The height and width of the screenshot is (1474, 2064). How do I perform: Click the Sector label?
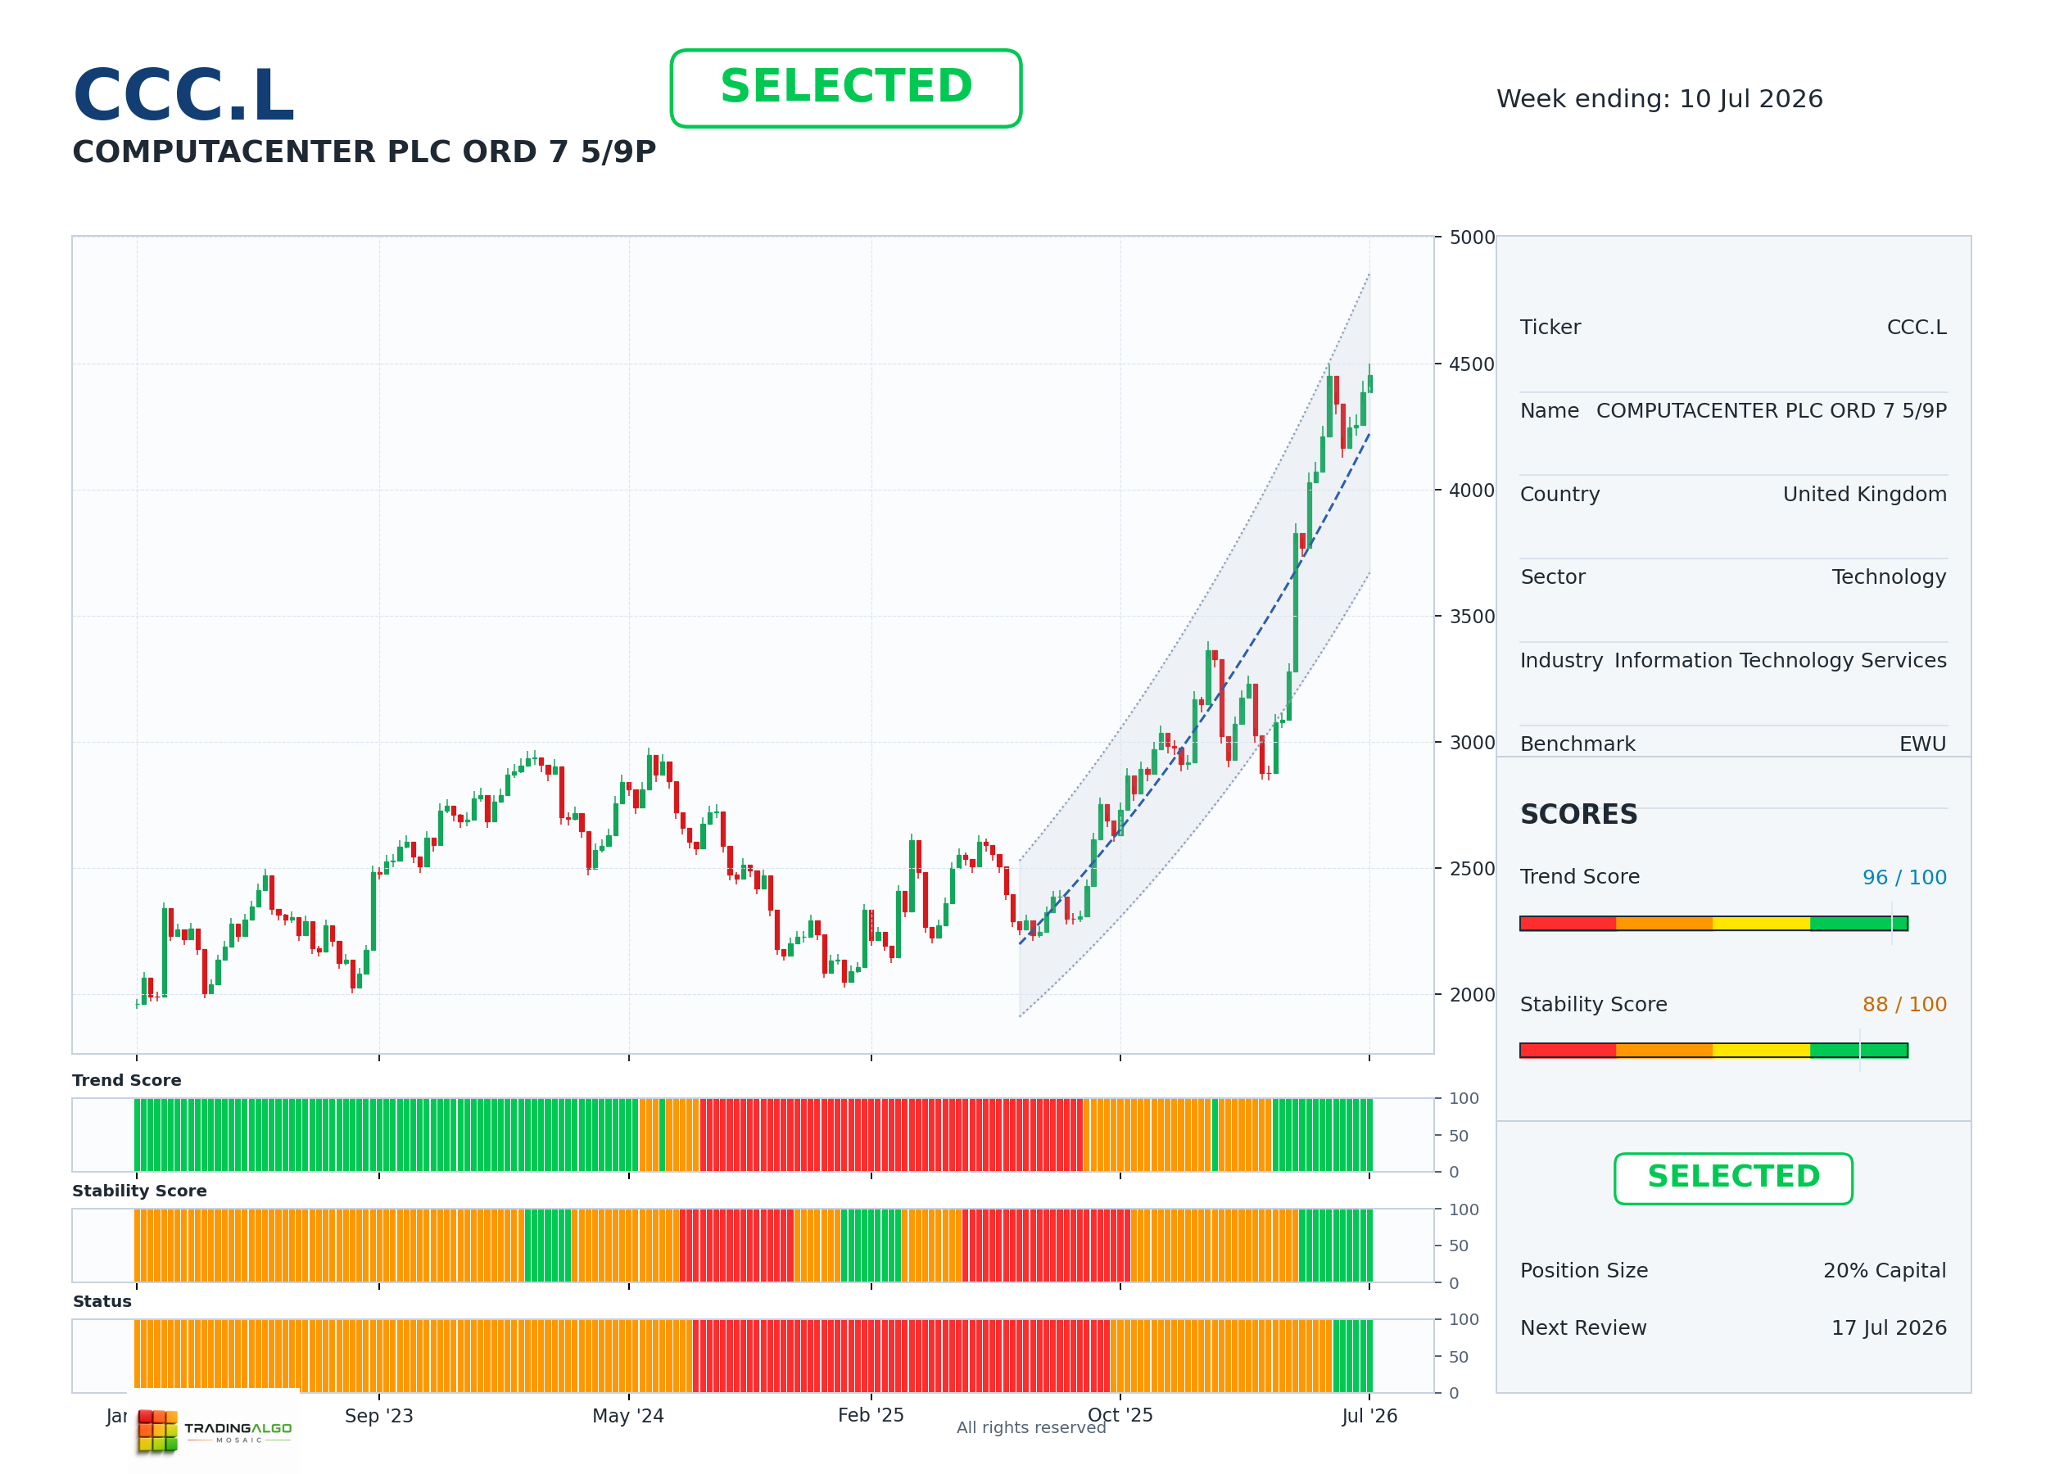tap(1552, 577)
